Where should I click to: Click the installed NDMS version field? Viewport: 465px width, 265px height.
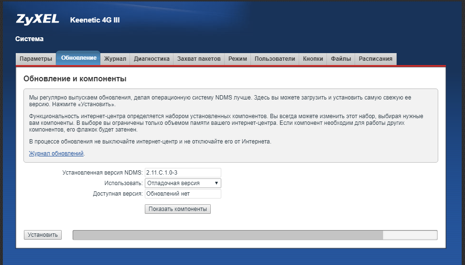[183, 172]
